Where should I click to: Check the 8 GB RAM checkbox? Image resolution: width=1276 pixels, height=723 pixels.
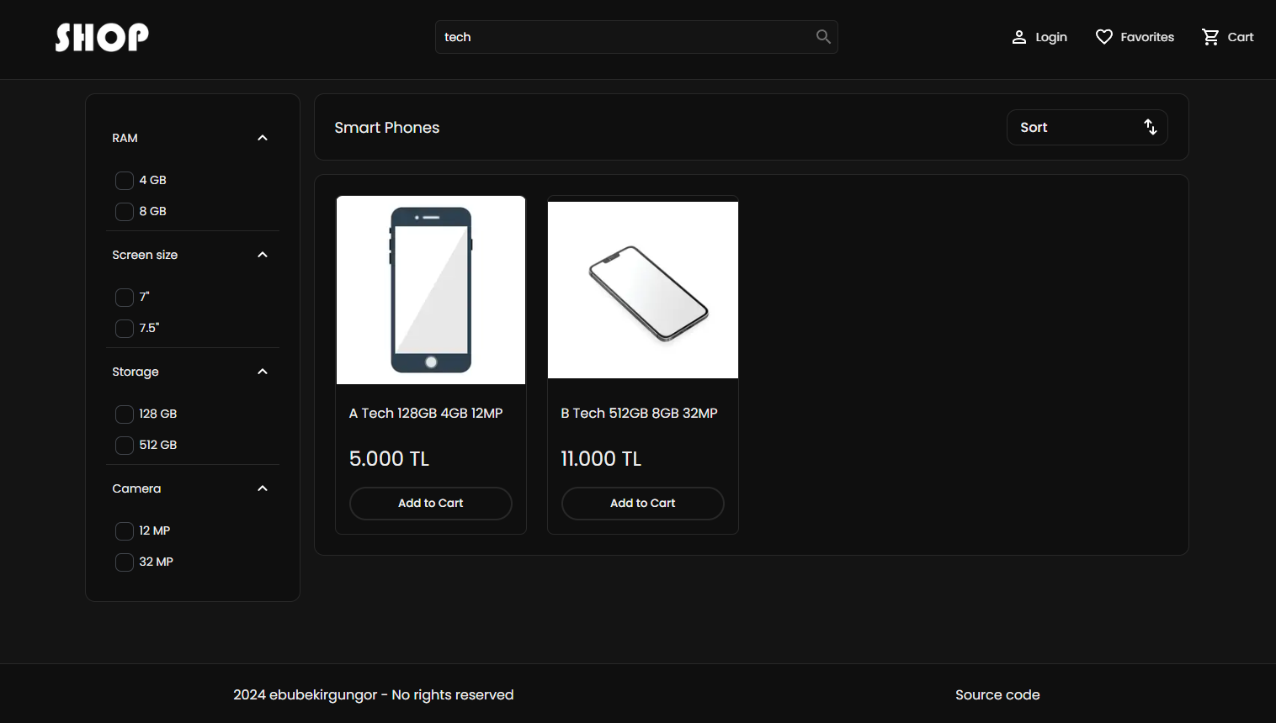coord(125,212)
